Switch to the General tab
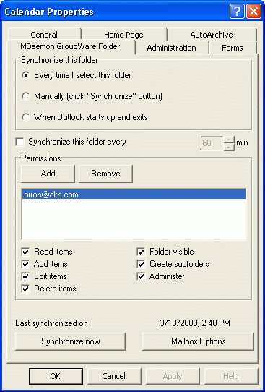The height and width of the screenshot is (392, 265). pos(44,34)
